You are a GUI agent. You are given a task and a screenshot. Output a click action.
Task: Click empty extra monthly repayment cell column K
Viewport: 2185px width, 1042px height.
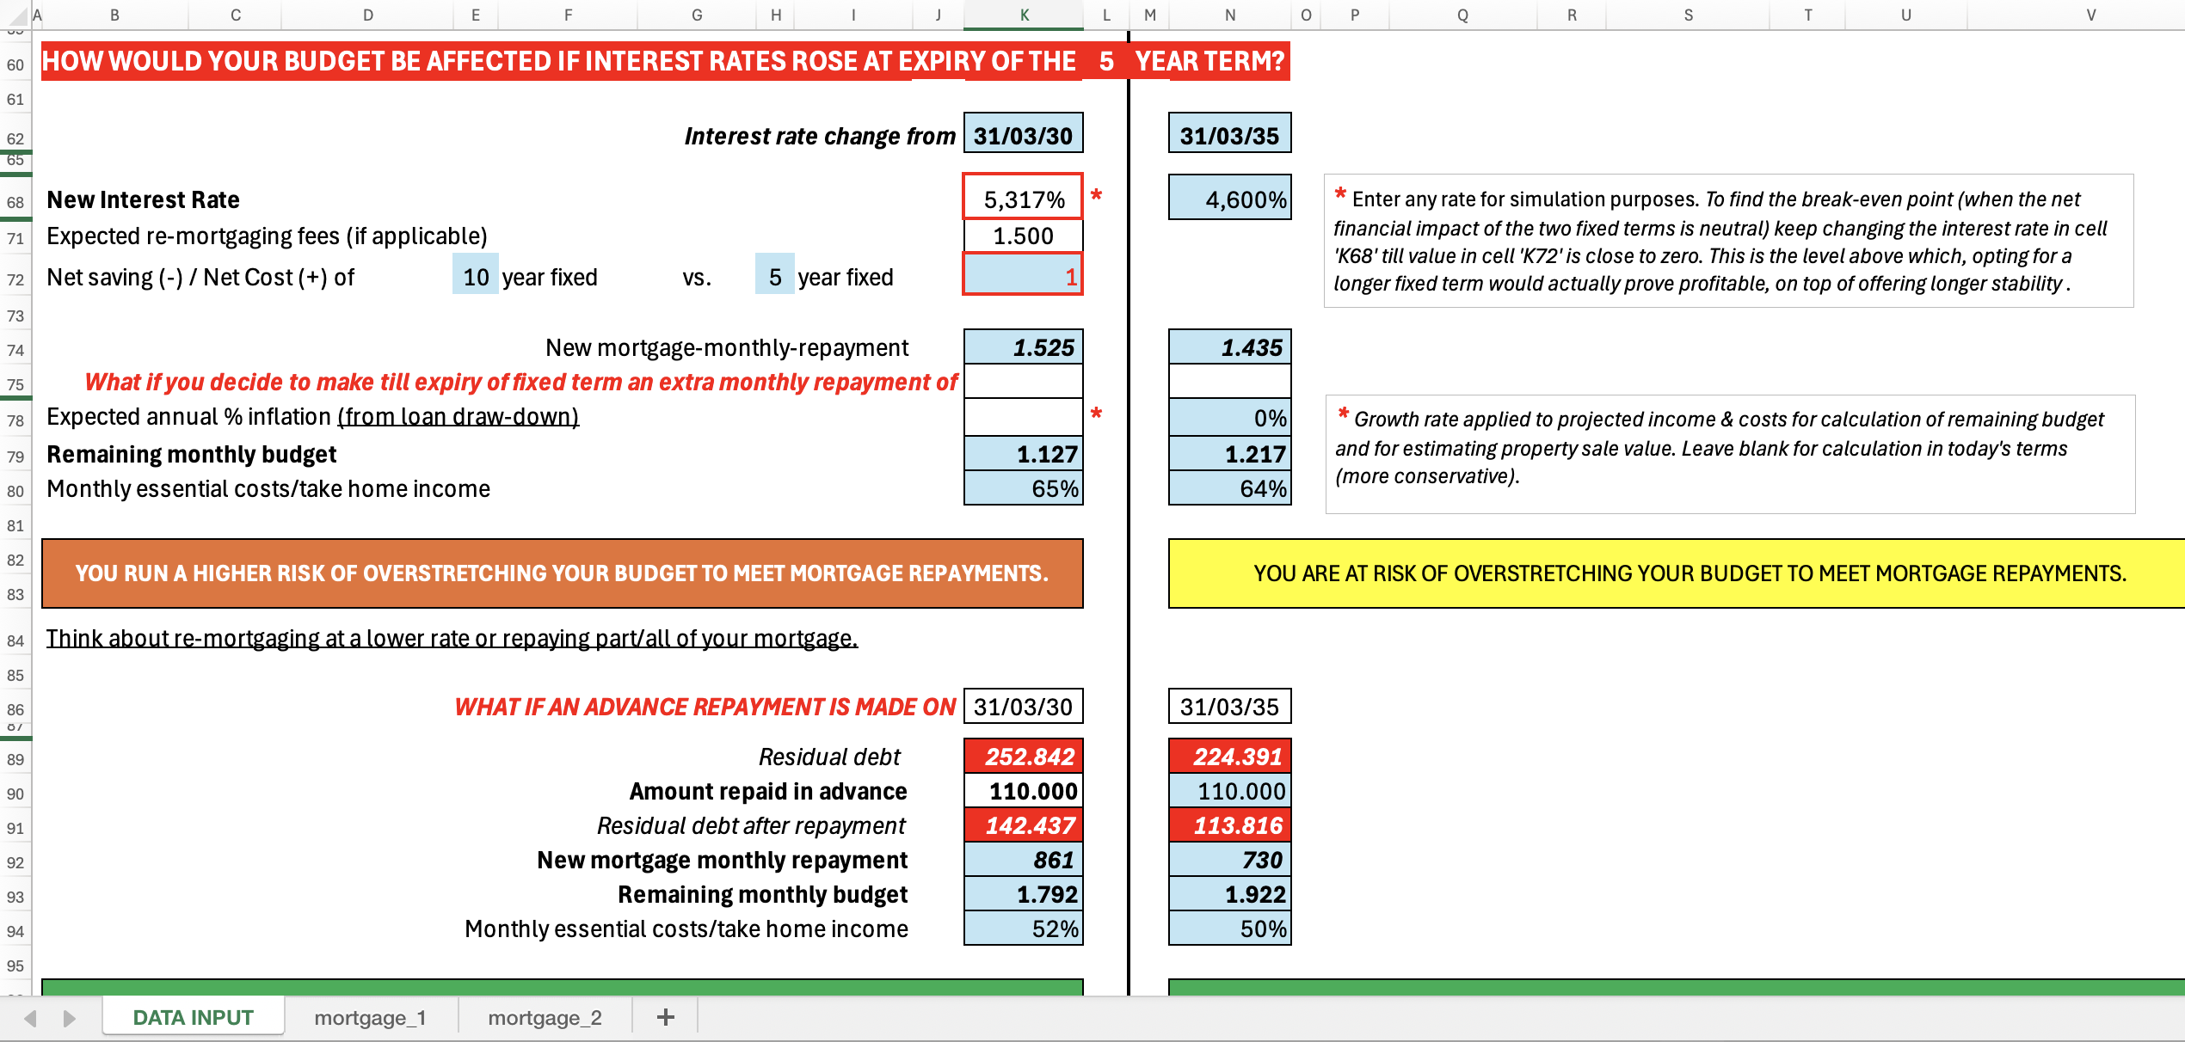click(1023, 381)
